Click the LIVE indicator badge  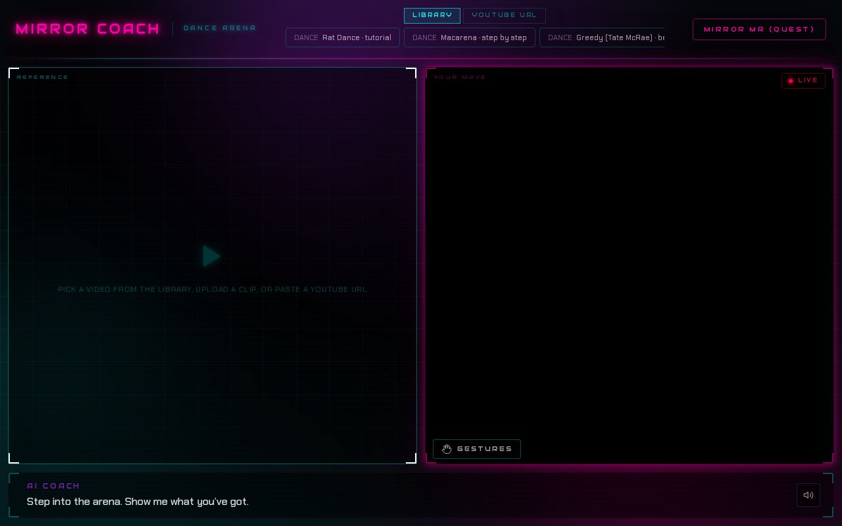point(803,80)
